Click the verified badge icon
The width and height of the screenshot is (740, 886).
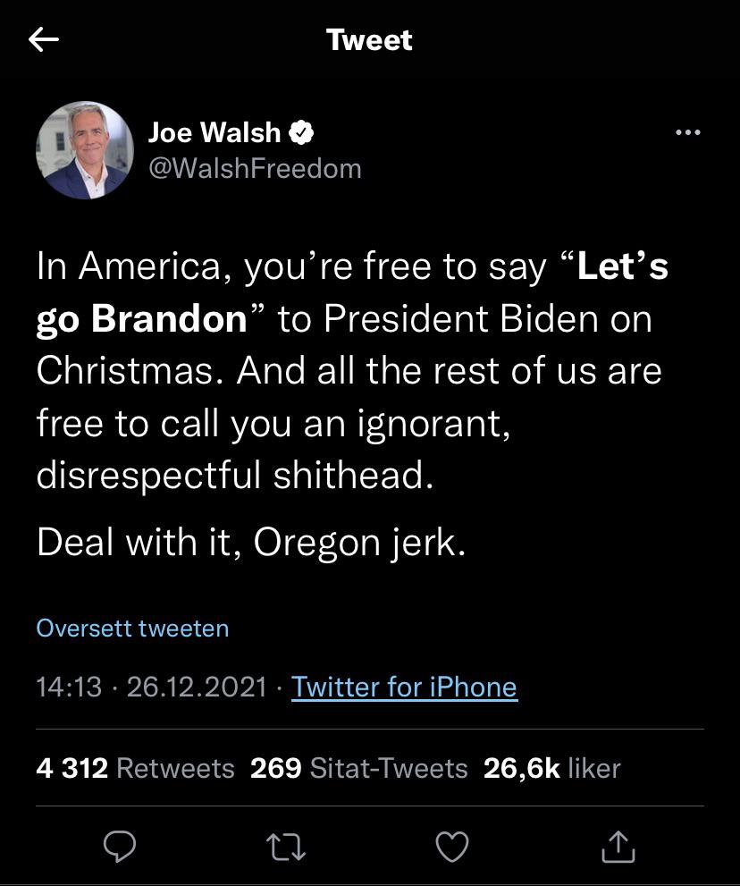(x=302, y=133)
